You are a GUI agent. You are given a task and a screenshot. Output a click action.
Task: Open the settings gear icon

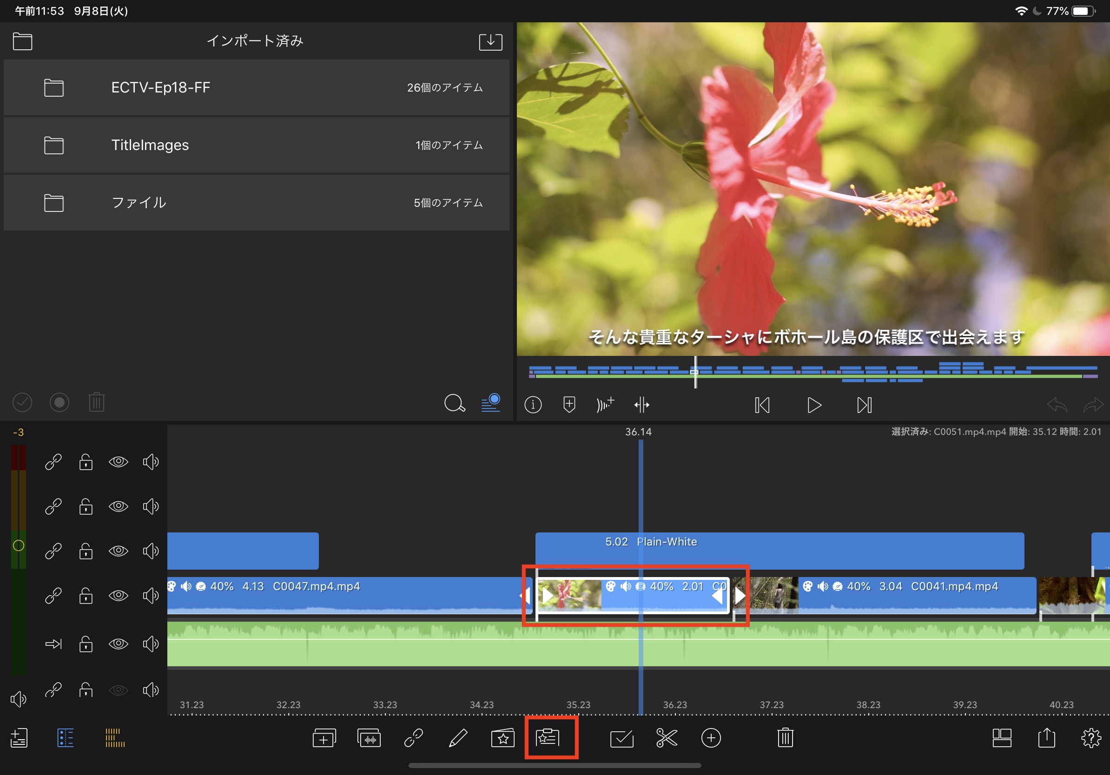point(1090,738)
